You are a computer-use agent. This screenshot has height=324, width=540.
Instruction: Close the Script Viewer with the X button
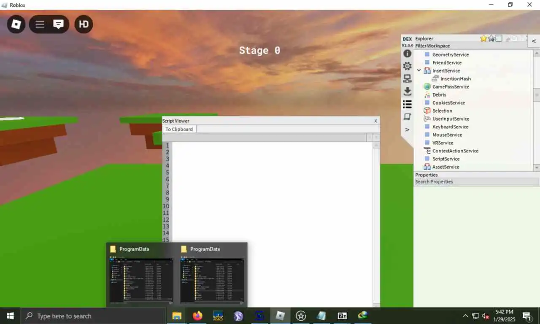[x=375, y=121]
